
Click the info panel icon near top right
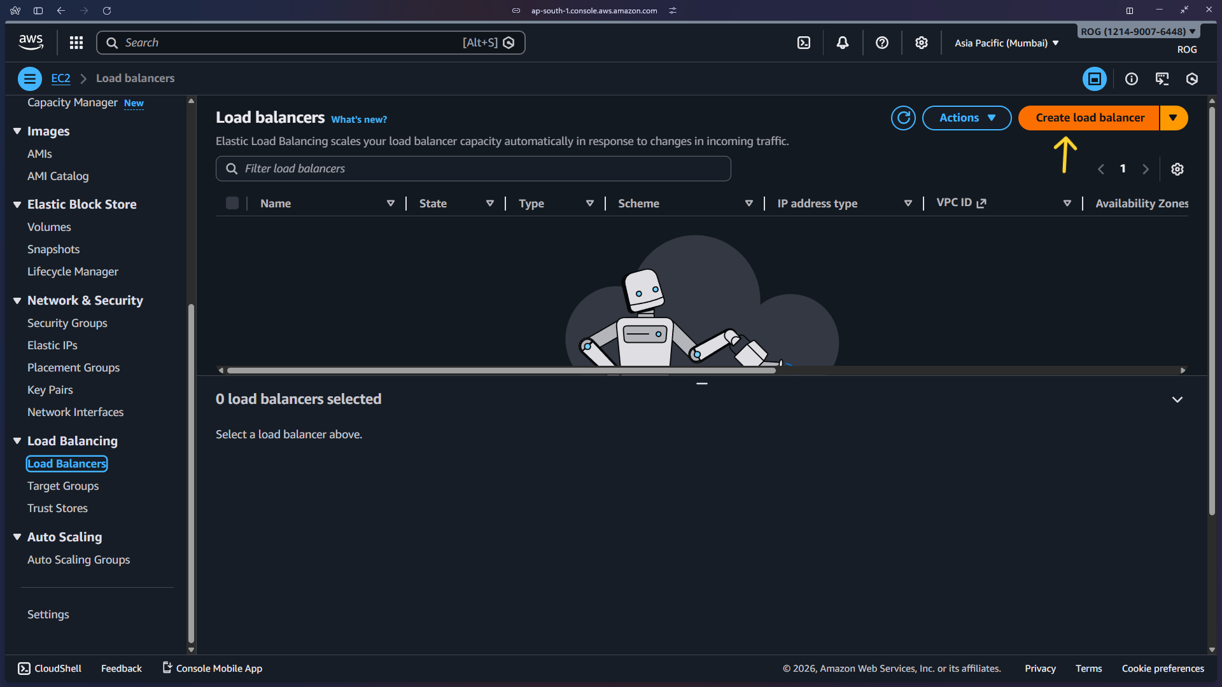pyautogui.click(x=1132, y=79)
